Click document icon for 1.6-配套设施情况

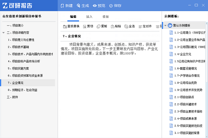(x=171, y=68)
